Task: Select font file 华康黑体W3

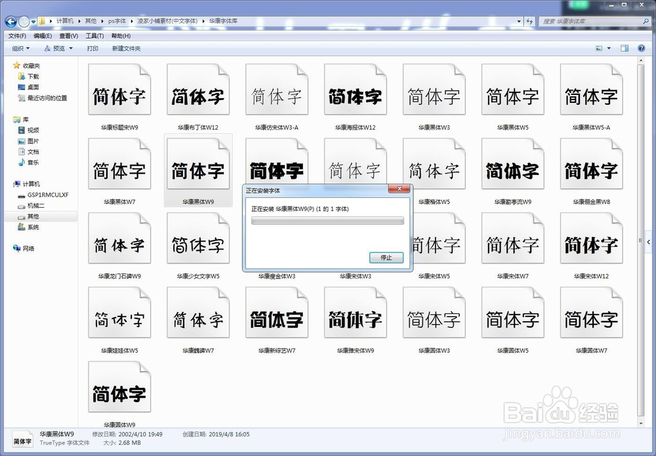Action: tap(434, 97)
